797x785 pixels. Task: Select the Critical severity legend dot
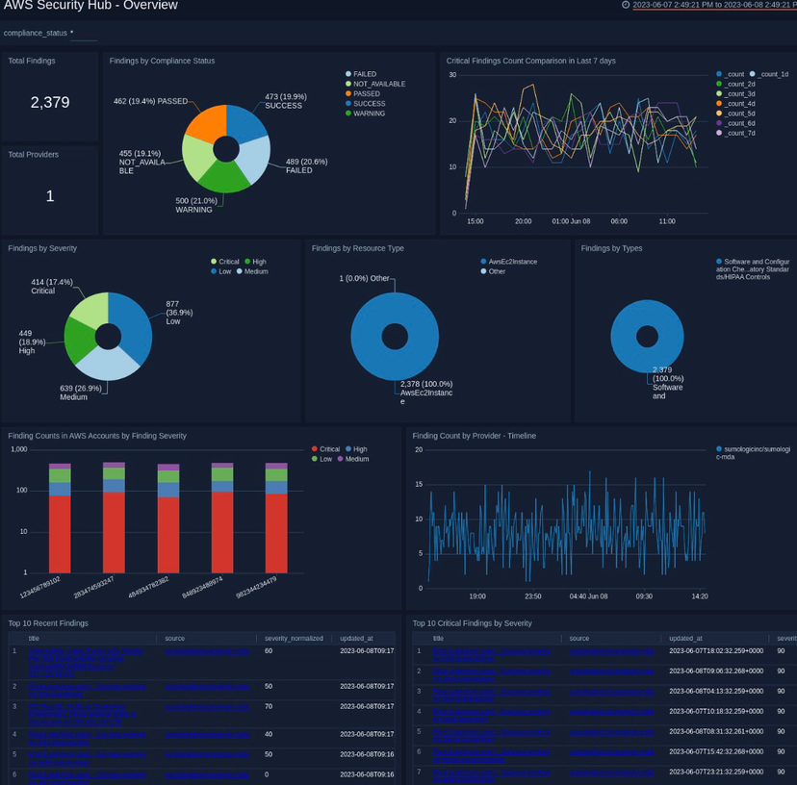214,262
